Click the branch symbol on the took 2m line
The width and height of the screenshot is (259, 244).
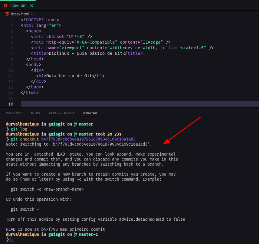pos(75,134)
